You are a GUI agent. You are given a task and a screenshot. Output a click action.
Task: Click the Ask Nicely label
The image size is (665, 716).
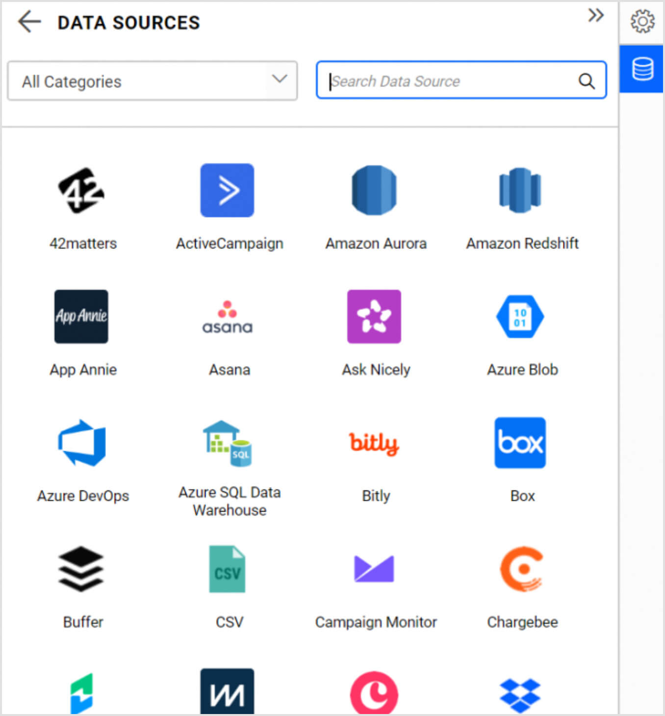tap(376, 370)
